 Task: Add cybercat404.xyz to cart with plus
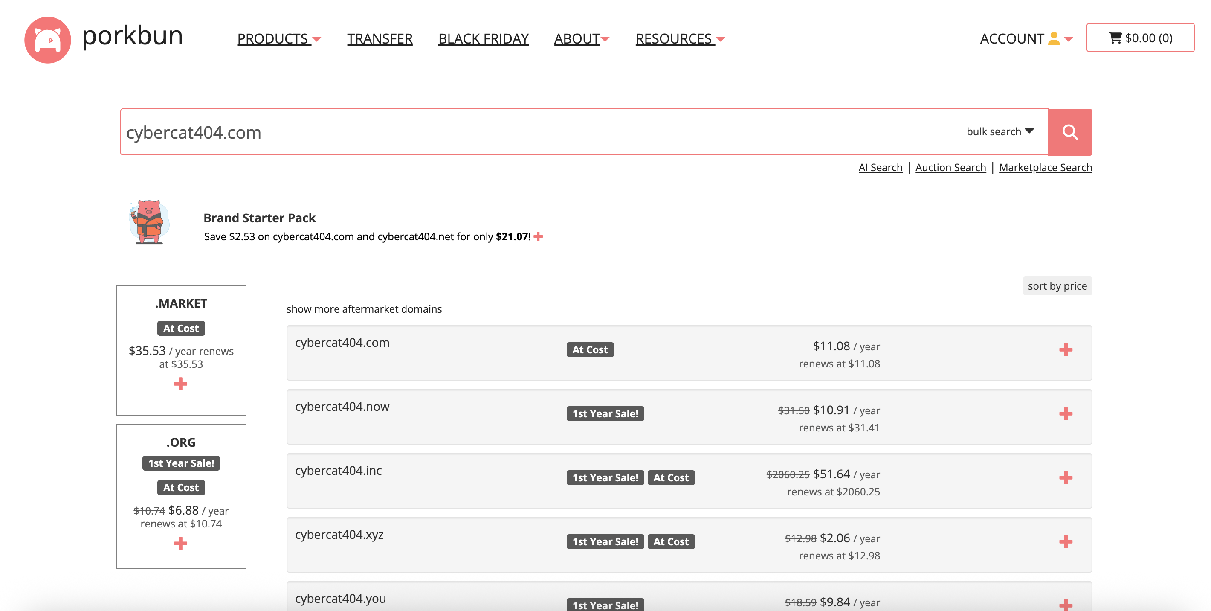click(x=1066, y=541)
